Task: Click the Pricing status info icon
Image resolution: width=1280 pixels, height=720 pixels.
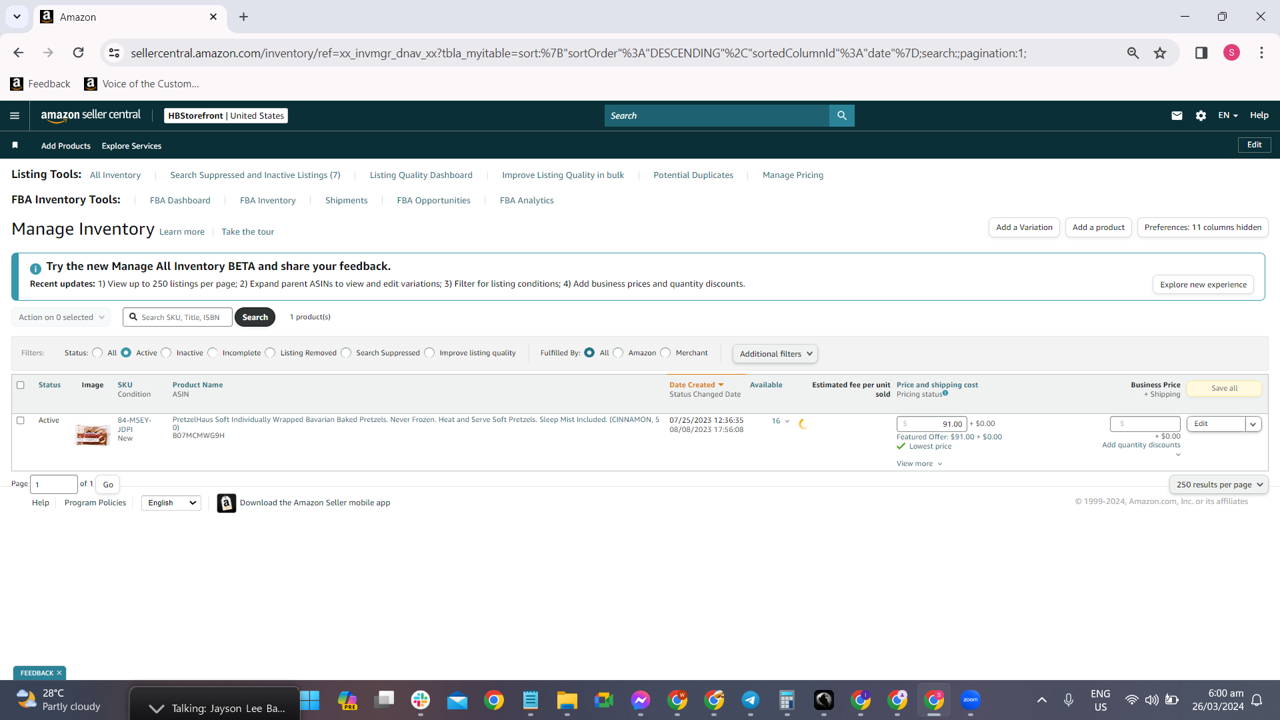Action: tap(945, 393)
